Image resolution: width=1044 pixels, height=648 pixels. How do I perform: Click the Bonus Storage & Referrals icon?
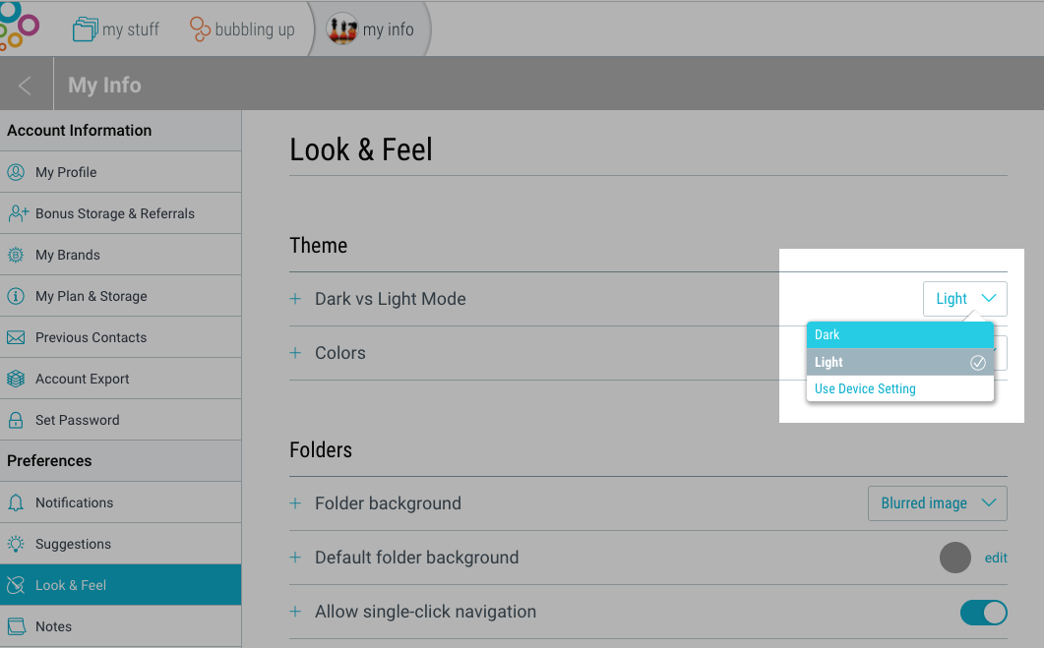coord(18,213)
